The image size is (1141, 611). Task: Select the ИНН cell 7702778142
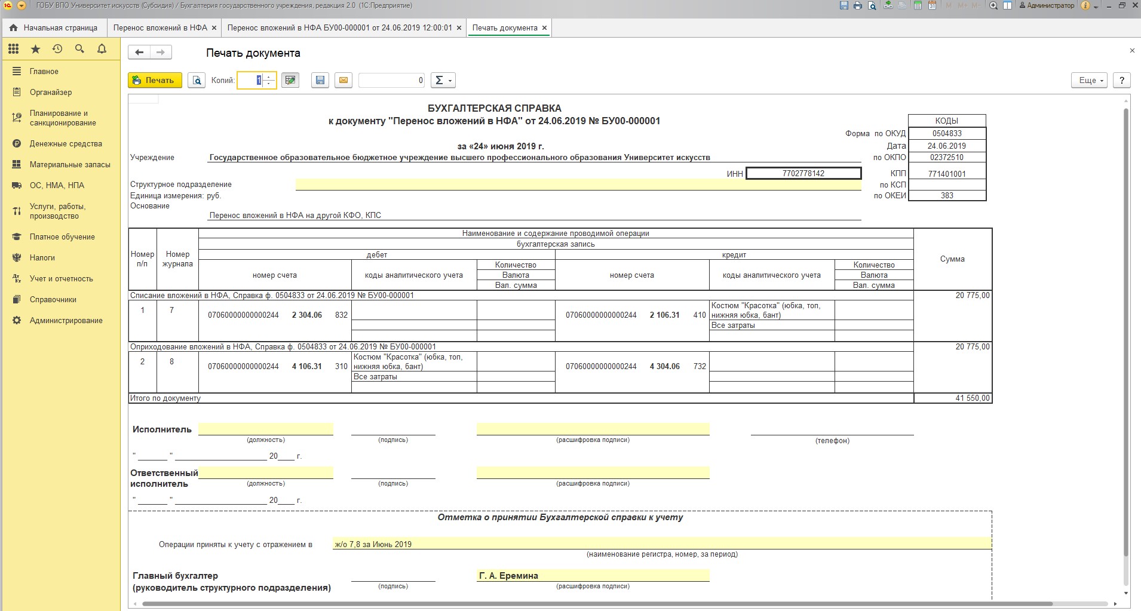803,173
